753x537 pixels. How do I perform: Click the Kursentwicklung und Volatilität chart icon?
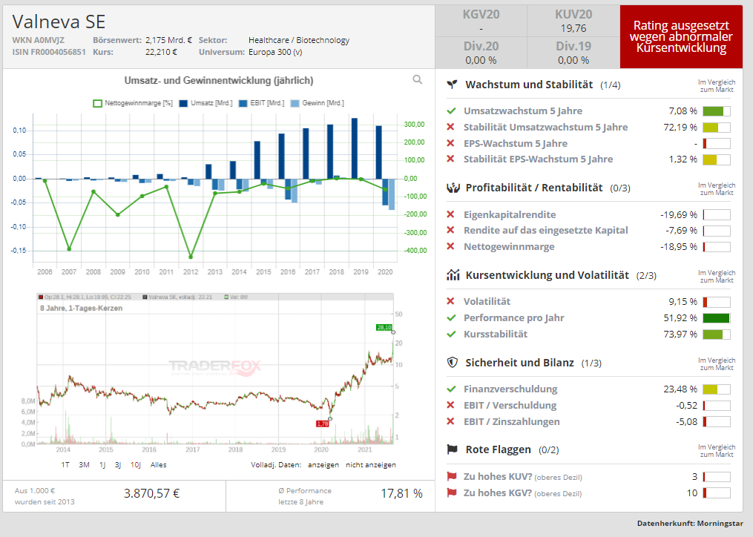tap(452, 275)
